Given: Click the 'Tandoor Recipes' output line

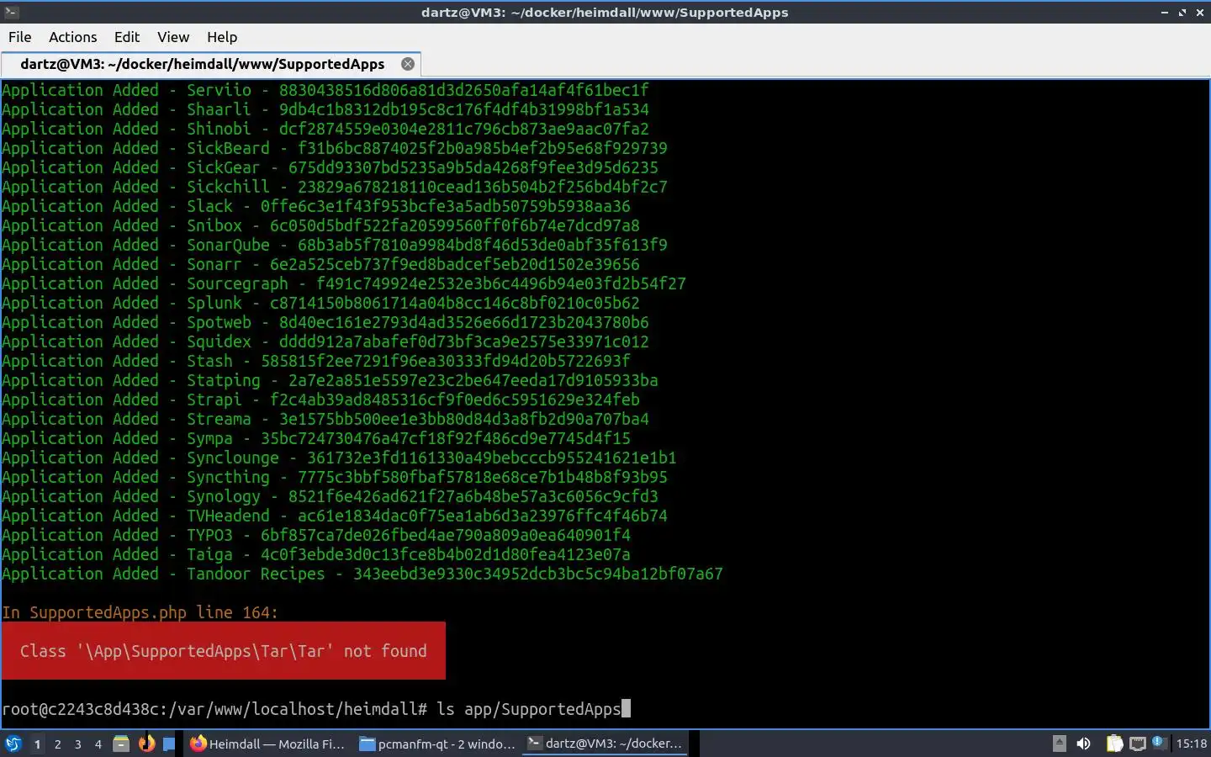Looking at the screenshot, I should (x=362, y=574).
